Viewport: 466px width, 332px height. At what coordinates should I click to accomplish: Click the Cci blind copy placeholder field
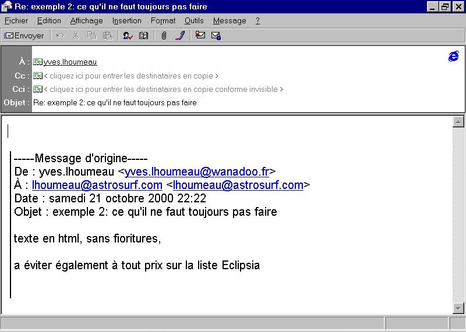(164, 89)
